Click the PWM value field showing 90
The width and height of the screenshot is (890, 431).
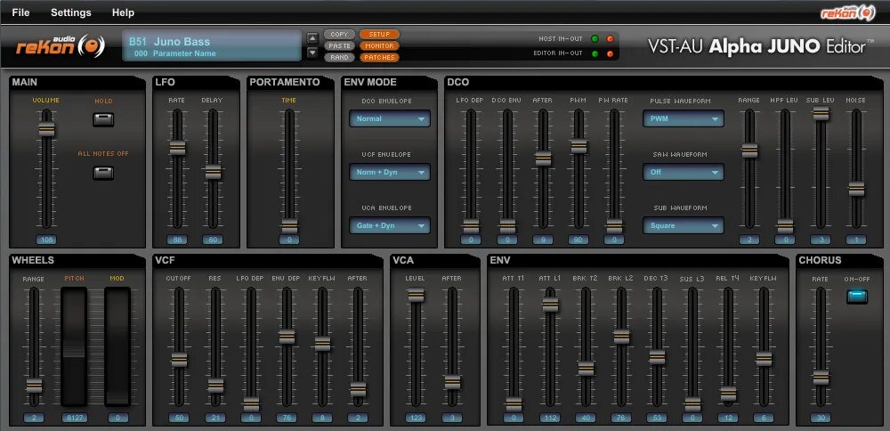pos(579,240)
